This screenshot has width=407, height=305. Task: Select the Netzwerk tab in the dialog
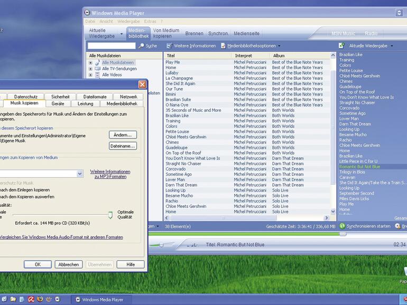[x=128, y=97]
